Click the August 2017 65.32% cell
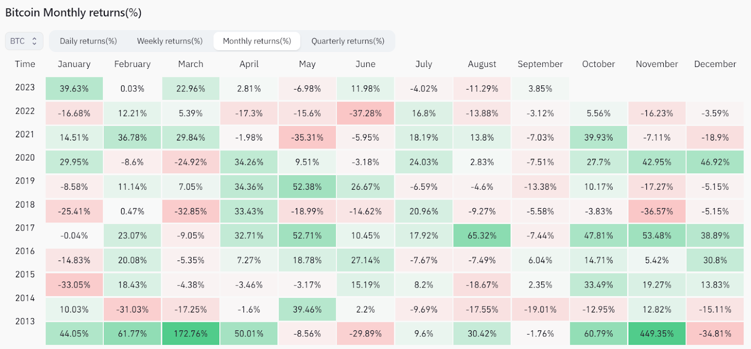Viewport: 751px width, 349px height. 482,236
